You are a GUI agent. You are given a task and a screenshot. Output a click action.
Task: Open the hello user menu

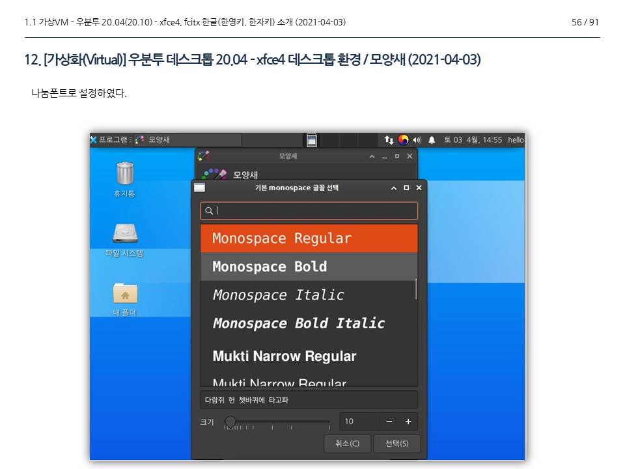[516, 140]
